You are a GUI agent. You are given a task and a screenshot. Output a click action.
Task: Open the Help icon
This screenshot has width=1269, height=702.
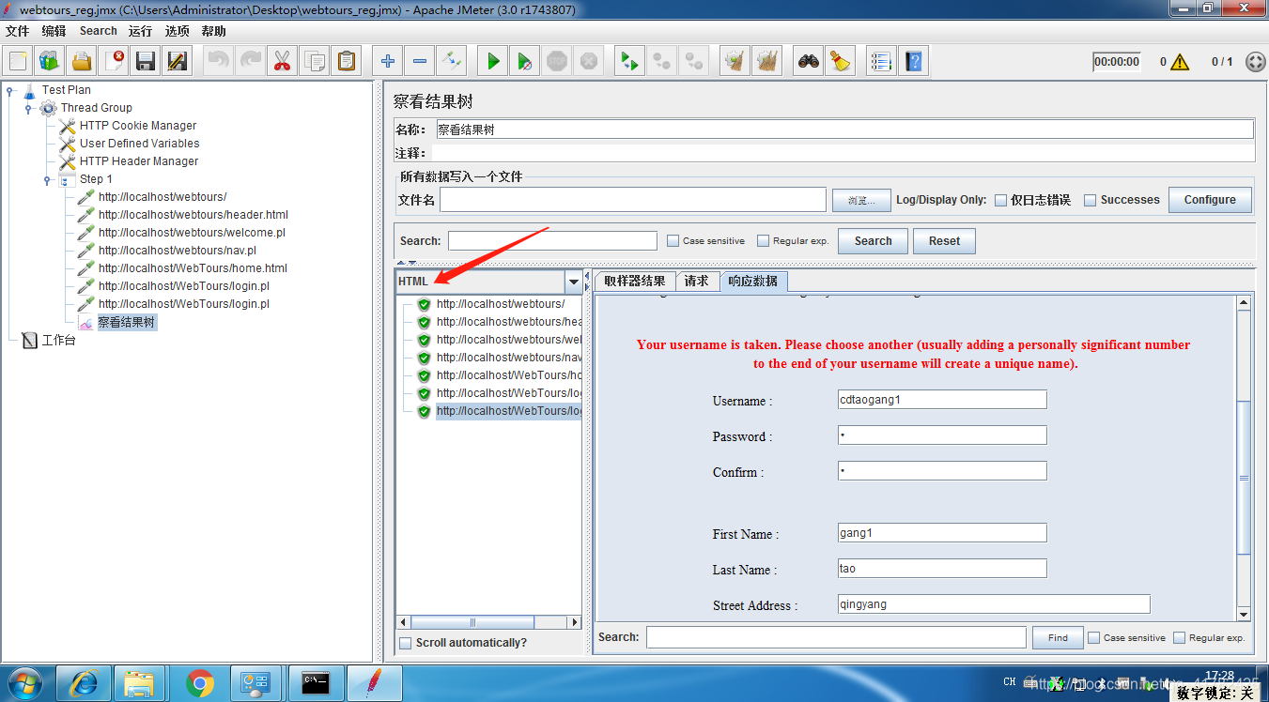913,62
